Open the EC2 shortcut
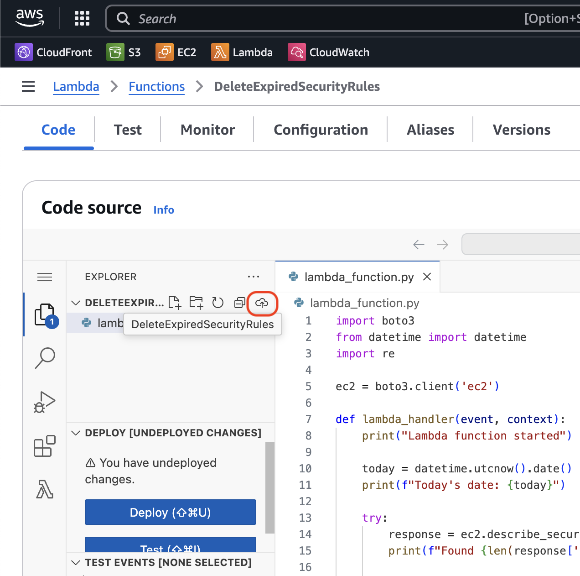This screenshot has height=576, width=580. (176, 52)
